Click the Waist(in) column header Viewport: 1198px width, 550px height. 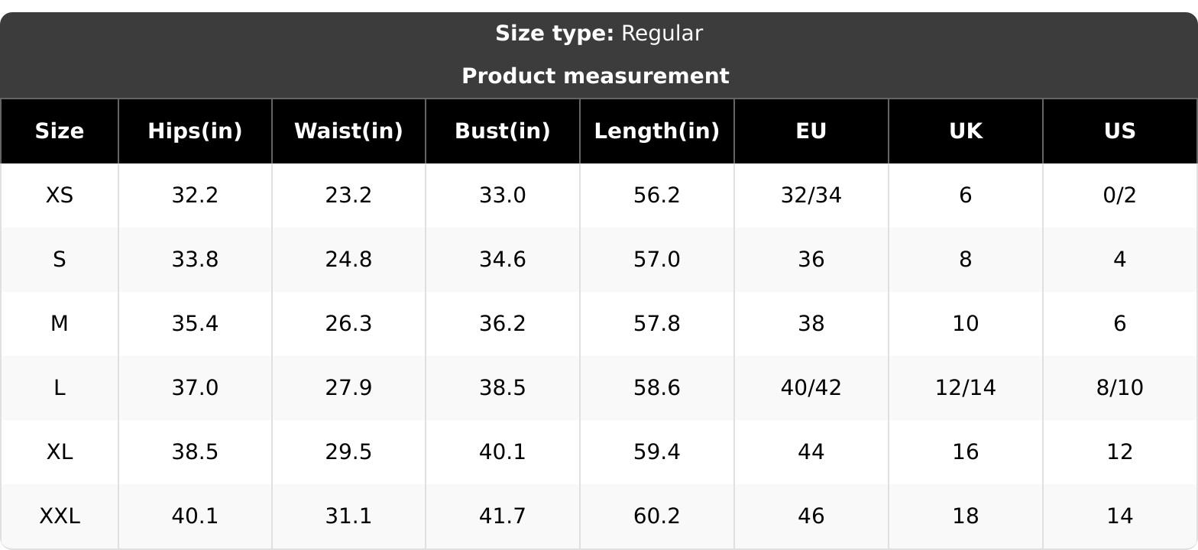coord(348,131)
